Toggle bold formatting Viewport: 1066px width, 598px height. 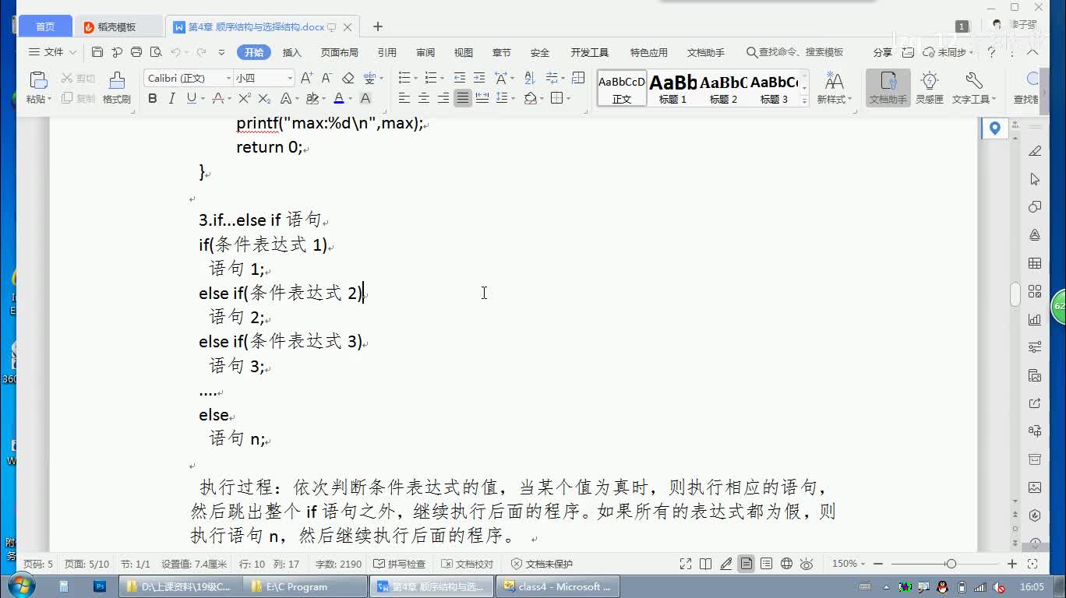click(x=153, y=98)
